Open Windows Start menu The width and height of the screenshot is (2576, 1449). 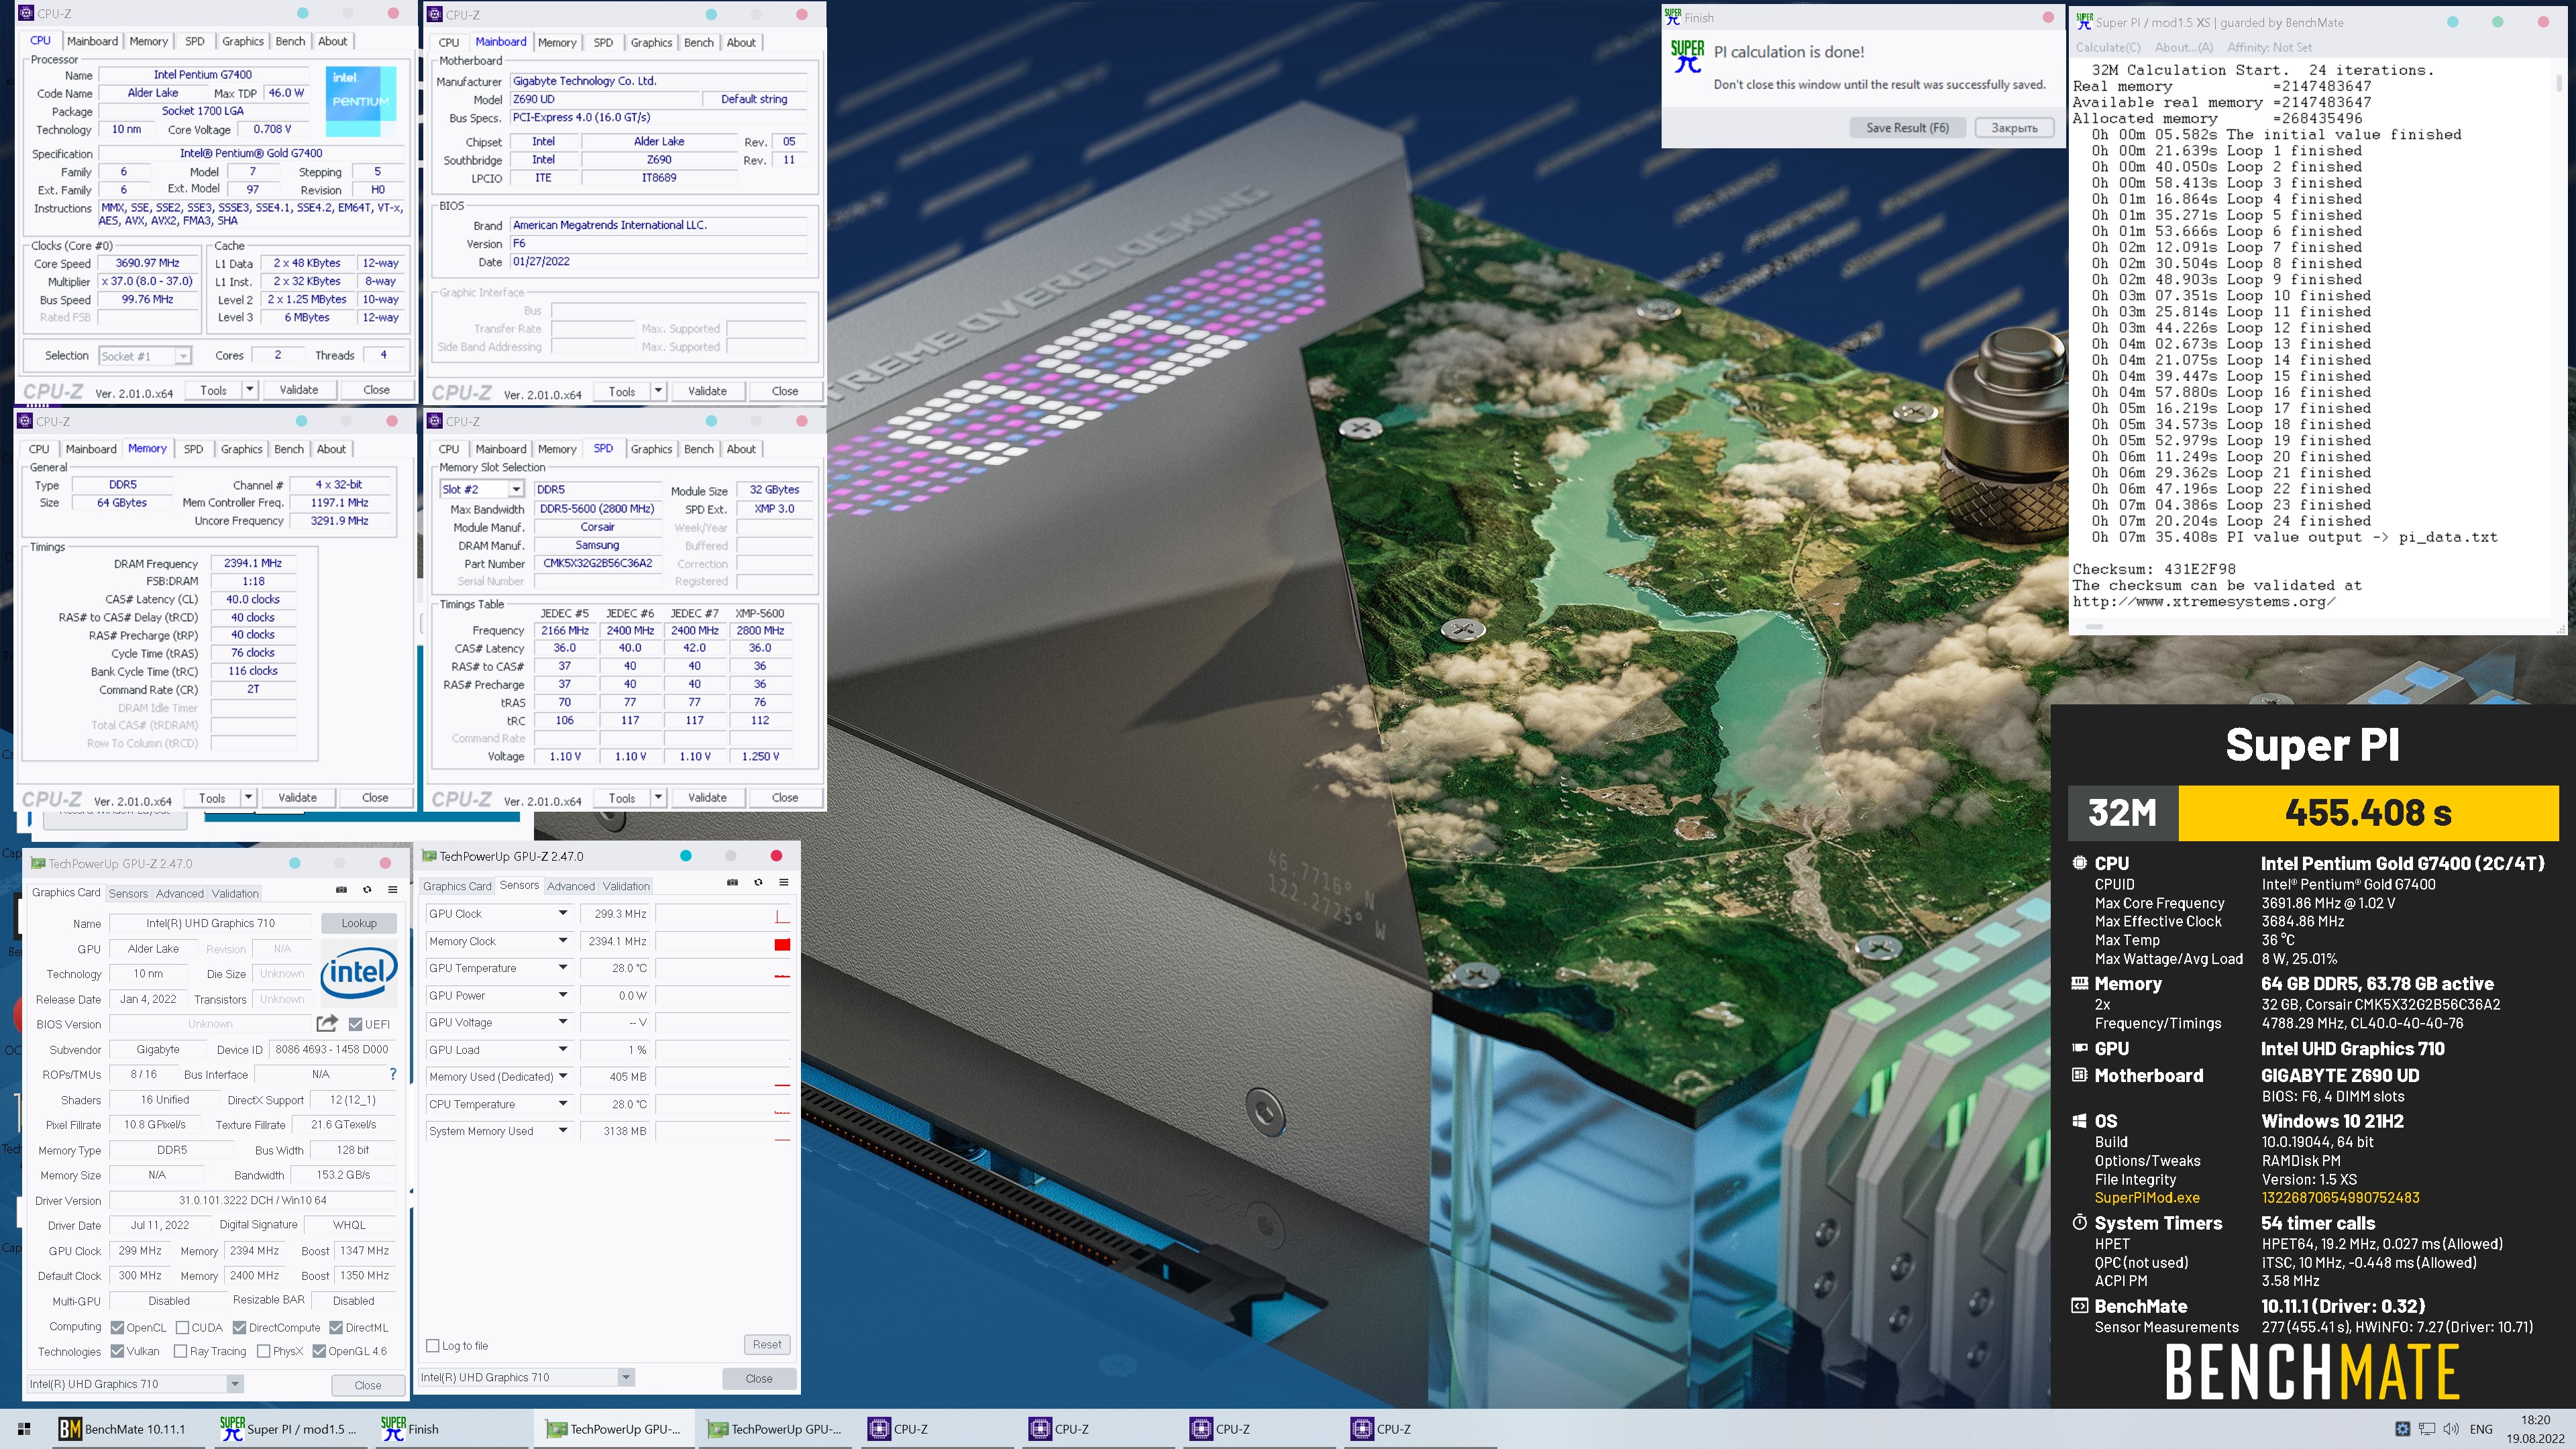click(x=24, y=1429)
